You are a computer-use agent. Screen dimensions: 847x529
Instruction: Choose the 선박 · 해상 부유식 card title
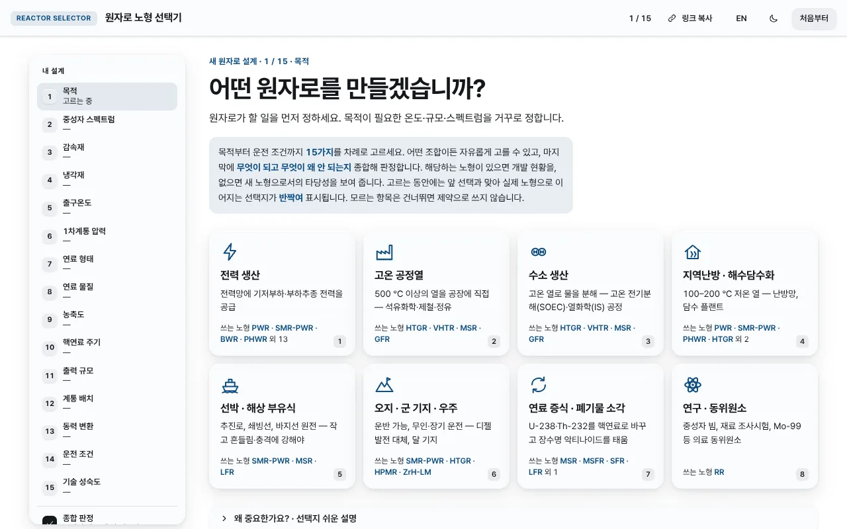(x=258, y=408)
